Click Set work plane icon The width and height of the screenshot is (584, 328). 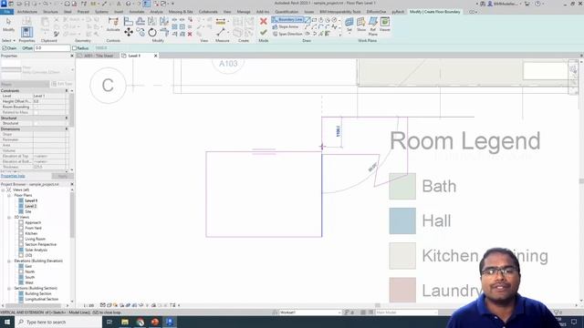click(x=349, y=25)
